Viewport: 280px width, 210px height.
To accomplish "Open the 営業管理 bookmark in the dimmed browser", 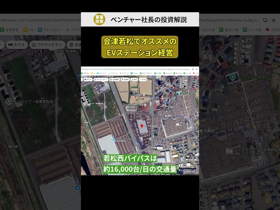I will [x=9, y=30].
